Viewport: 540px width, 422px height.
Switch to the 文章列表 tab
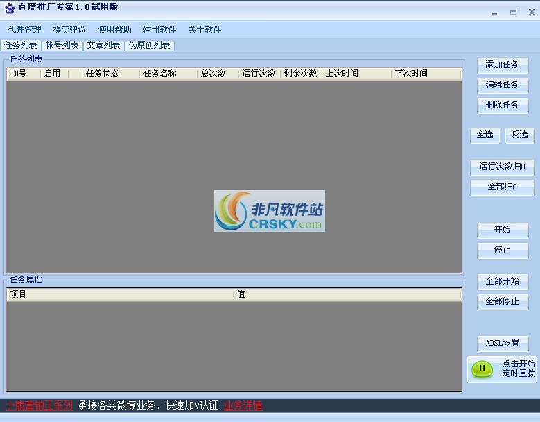103,45
